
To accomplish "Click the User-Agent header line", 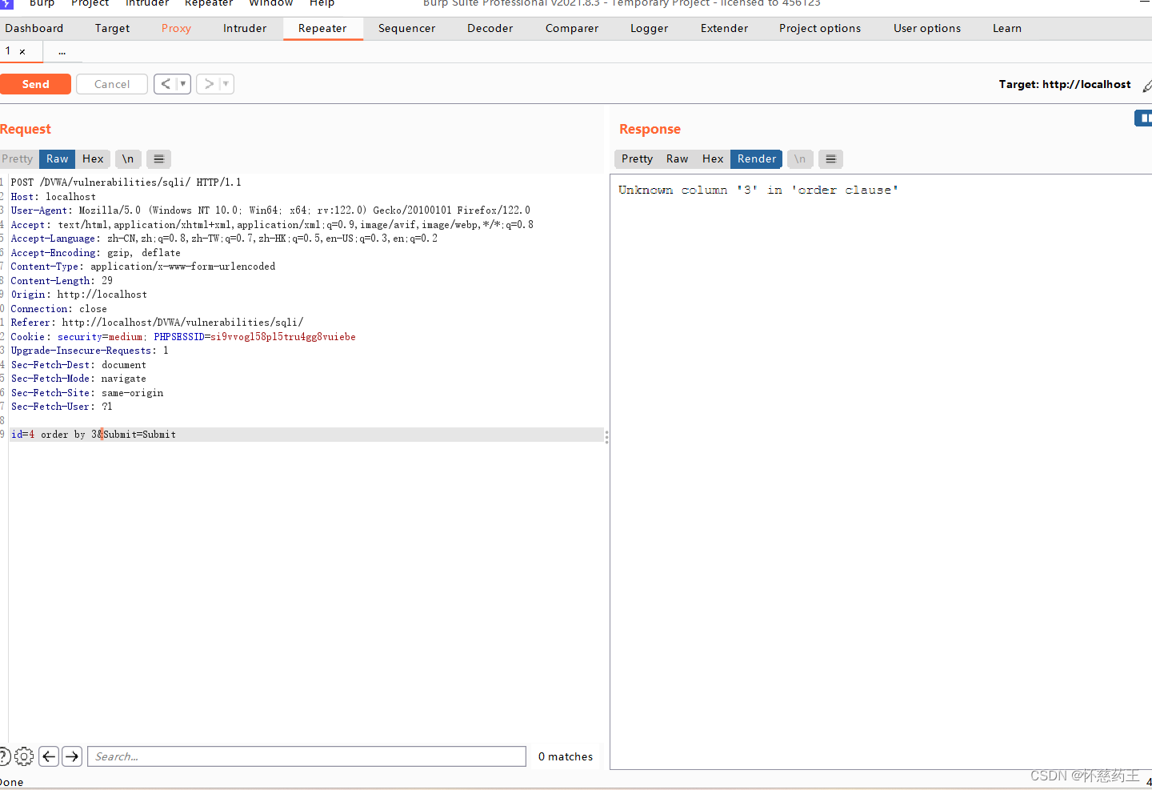I will point(270,211).
